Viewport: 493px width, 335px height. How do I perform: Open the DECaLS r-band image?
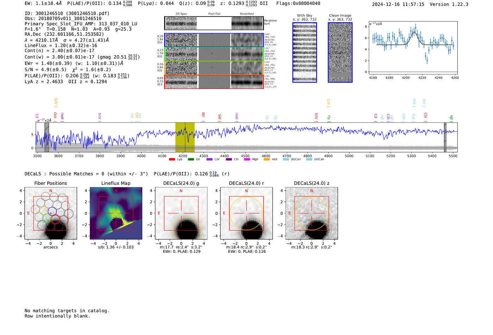(246, 213)
